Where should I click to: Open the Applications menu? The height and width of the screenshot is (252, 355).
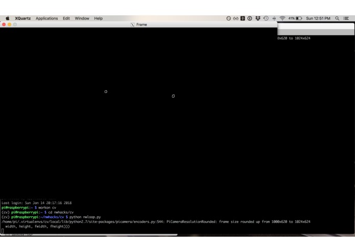pos(46,18)
